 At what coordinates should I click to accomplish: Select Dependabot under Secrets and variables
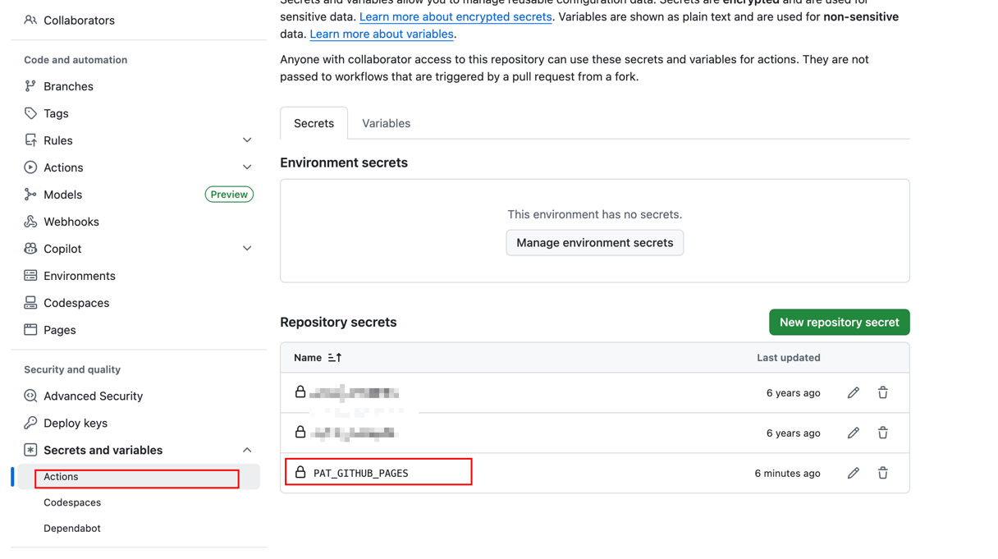[72, 528]
